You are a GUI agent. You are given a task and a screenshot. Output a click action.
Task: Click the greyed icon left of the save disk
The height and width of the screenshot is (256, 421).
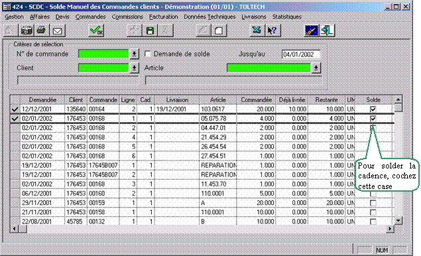[x=135, y=31]
